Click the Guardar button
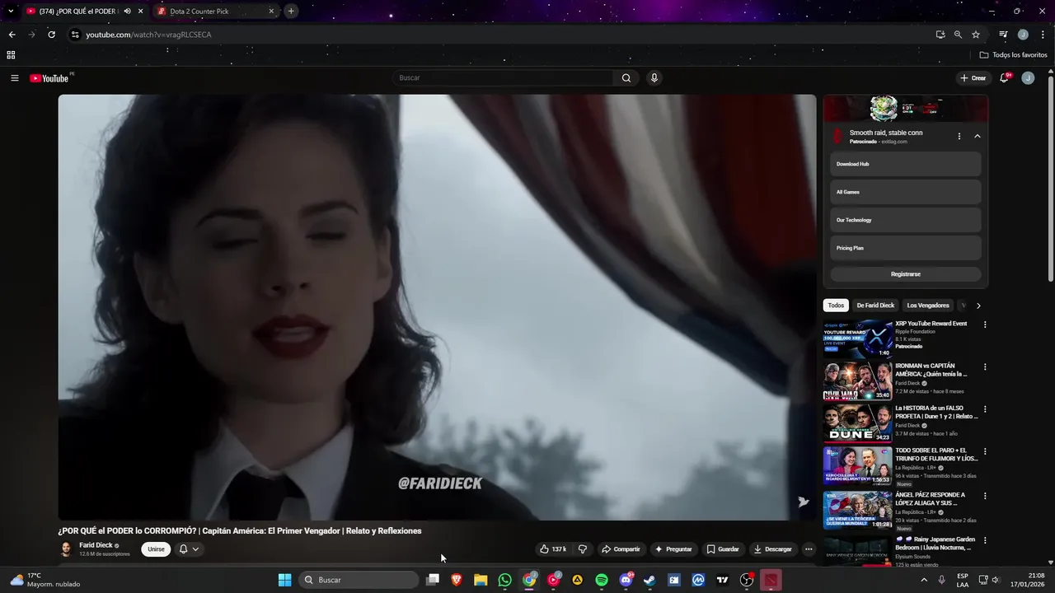Screen dimensions: 1055x593 click(723, 549)
